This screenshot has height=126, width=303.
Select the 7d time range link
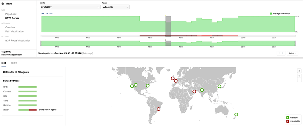pos(47,14)
